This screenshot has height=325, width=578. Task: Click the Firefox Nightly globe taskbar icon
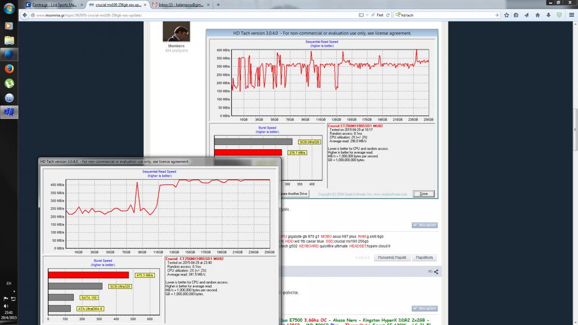coord(9,54)
